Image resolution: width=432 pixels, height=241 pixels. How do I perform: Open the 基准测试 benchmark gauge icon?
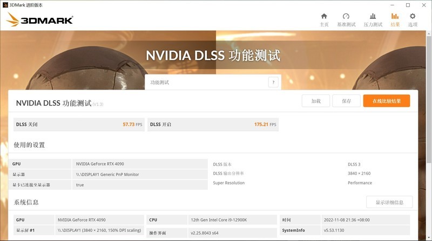(x=346, y=17)
